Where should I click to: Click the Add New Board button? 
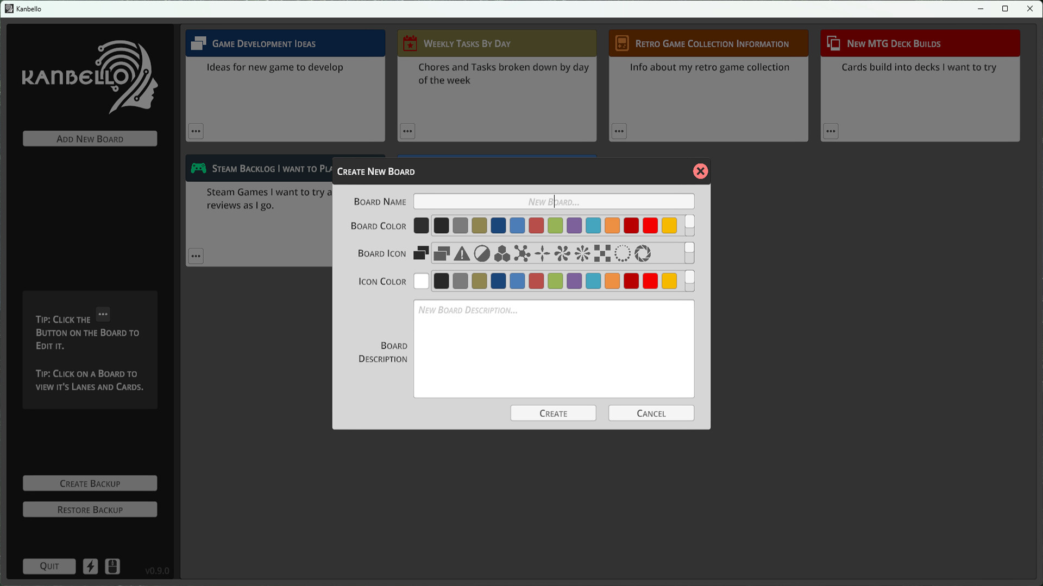tap(90, 138)
